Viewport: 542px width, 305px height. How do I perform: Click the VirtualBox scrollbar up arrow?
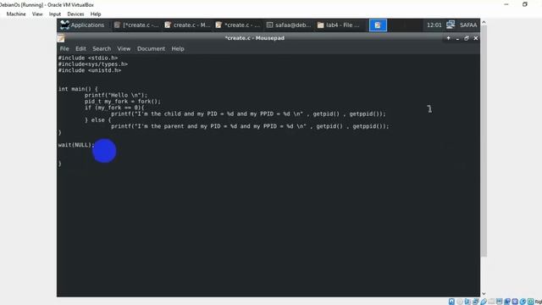coord(484,23)
